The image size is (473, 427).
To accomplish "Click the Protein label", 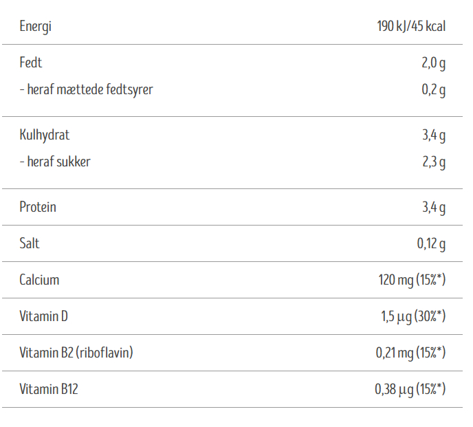I will 38,207.
